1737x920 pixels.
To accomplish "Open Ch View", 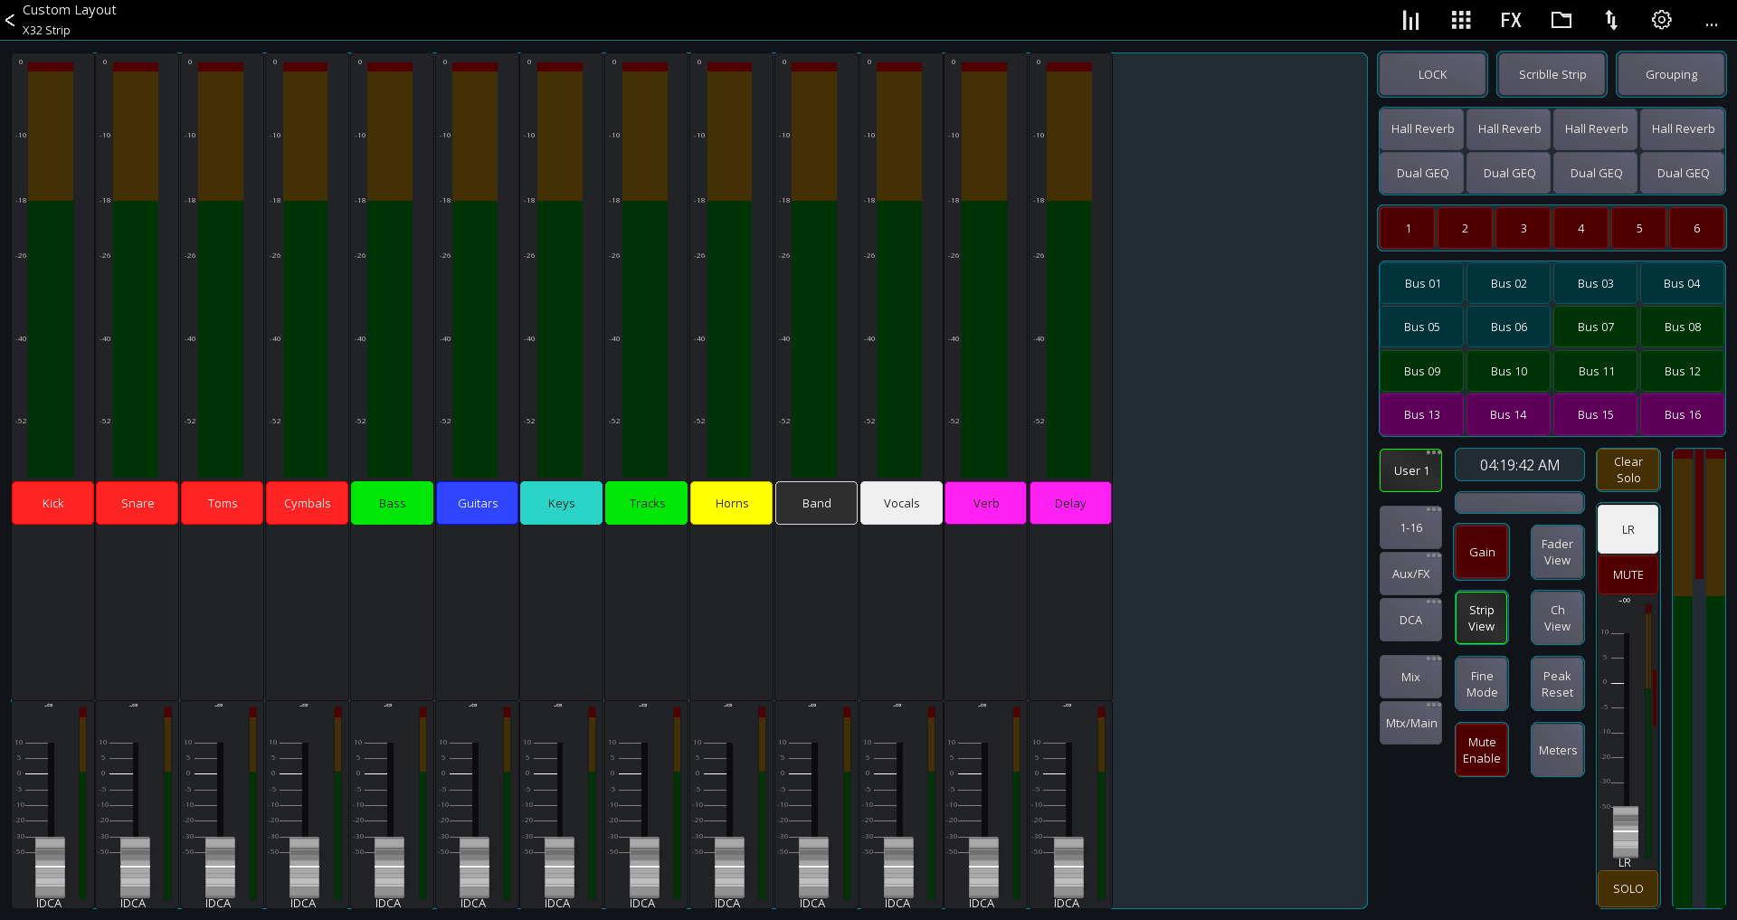I will (1558, 618).
